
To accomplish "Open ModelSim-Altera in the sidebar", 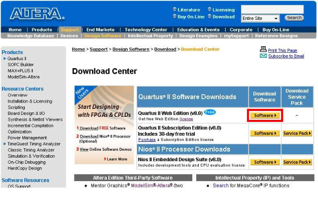I will [23, 77].
